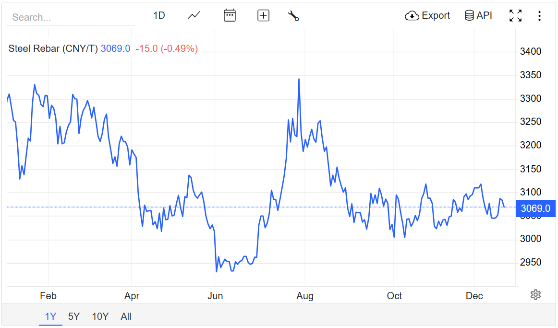Open chart settings gear icon
Image resolution: width=558 pixels, height=328 pixels.
535,295
